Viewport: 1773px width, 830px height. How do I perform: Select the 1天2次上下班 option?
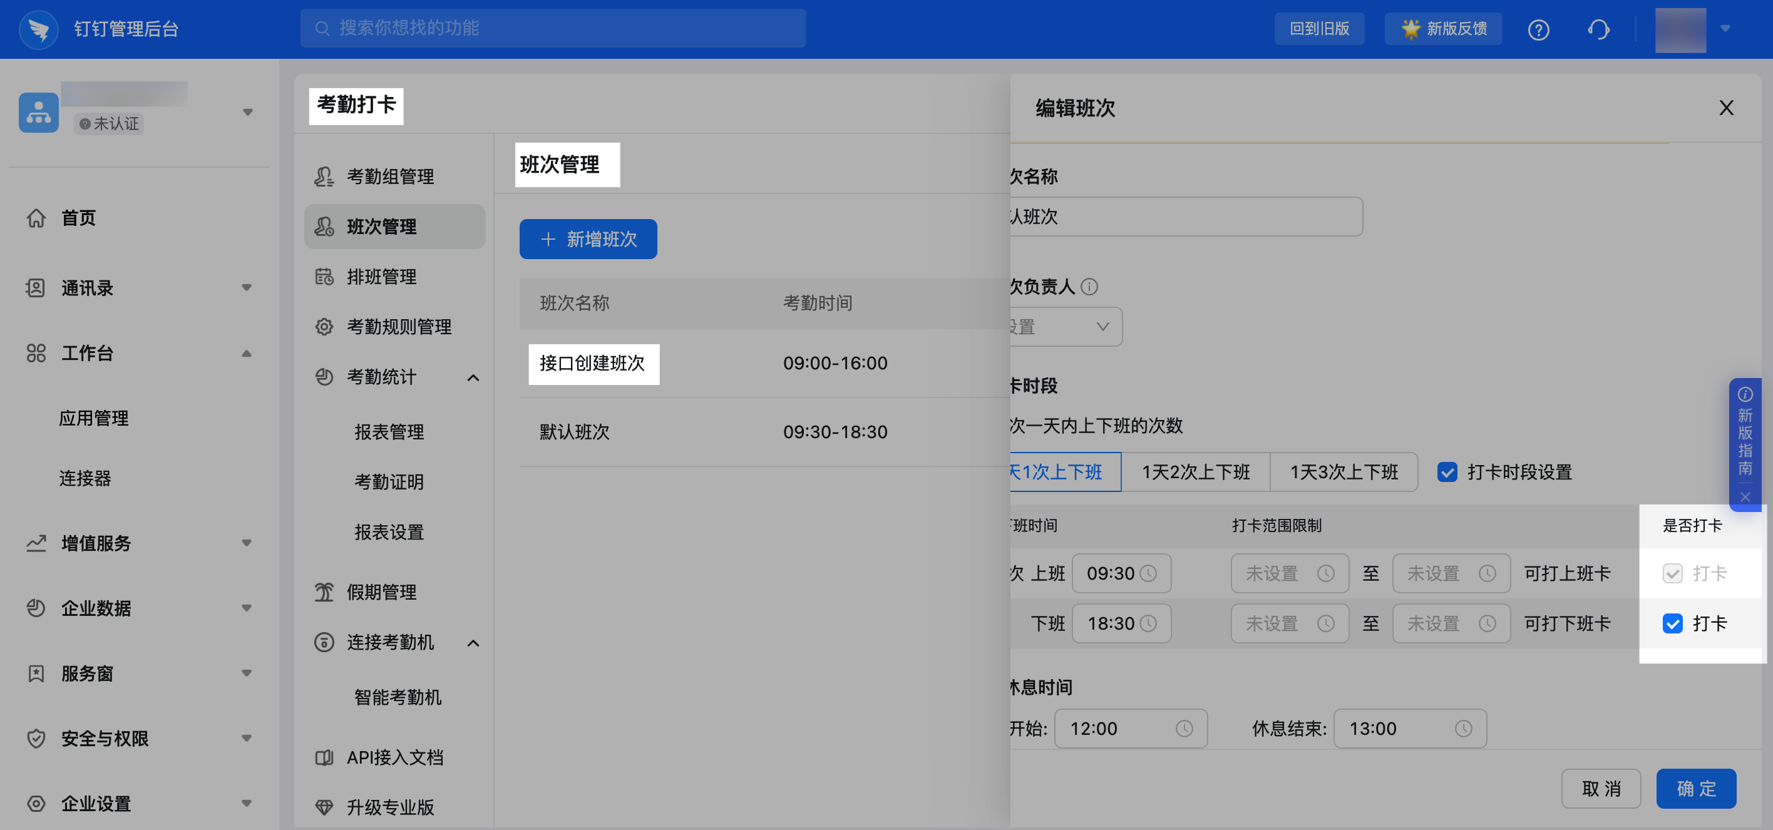coord(1196,472)
